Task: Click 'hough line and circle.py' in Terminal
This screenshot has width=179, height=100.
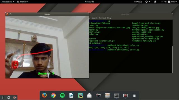Action: [x=146, y=23]
